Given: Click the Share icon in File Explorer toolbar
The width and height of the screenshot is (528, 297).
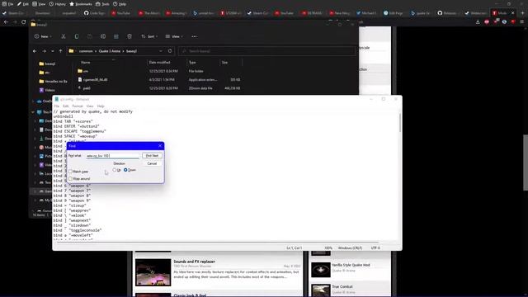Looking at the screenshot, I should point(116,36).
